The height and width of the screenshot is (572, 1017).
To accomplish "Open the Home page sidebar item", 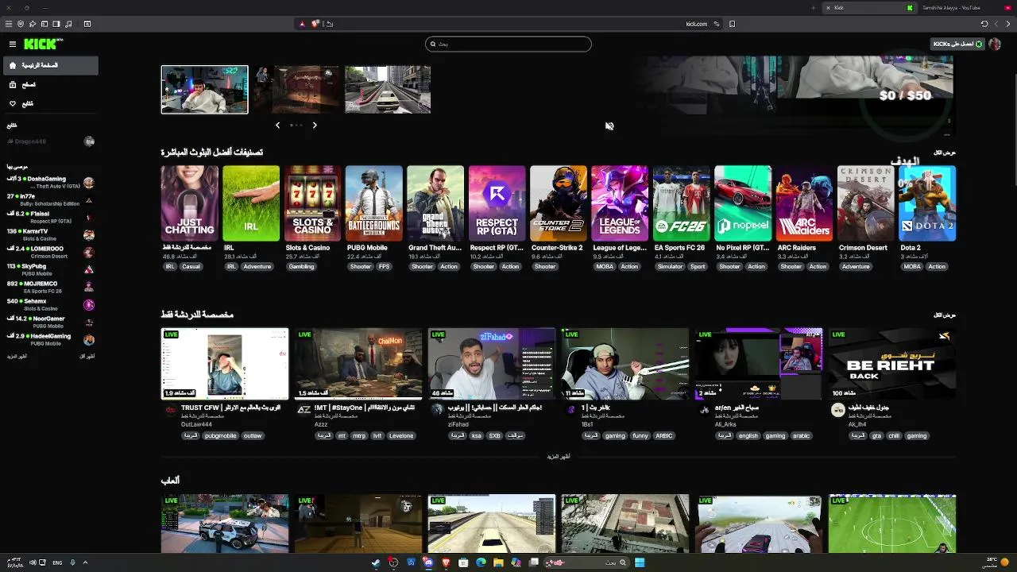I will [50, 65].
